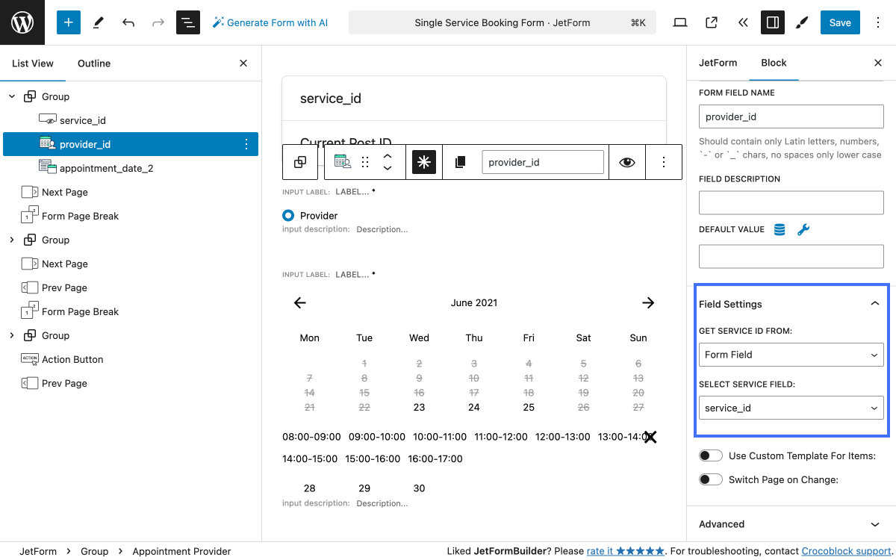Click the blue Save button
The image size is (896, 560).
point(840,22)
